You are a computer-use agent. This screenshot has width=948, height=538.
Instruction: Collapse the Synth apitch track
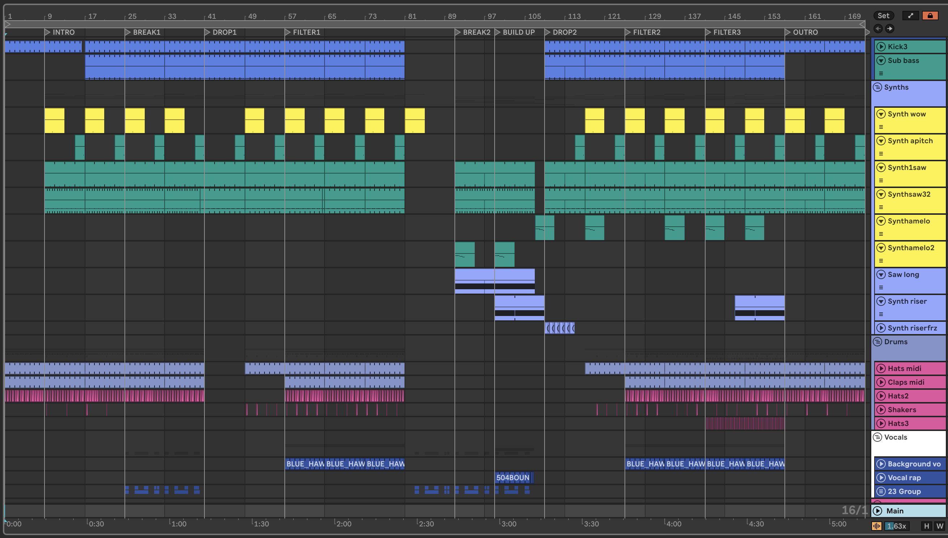[x=881, y=141]
